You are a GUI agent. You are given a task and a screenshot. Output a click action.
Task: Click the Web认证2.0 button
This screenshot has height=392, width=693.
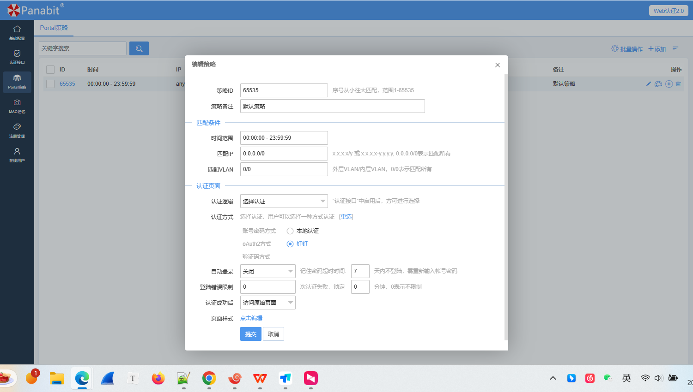pos(669,11)
